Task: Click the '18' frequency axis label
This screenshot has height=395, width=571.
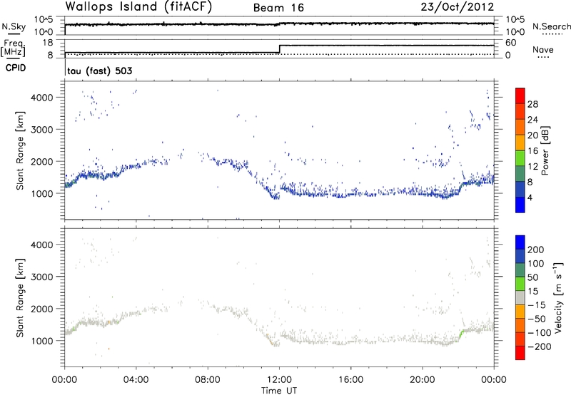Action: point(47,43)
